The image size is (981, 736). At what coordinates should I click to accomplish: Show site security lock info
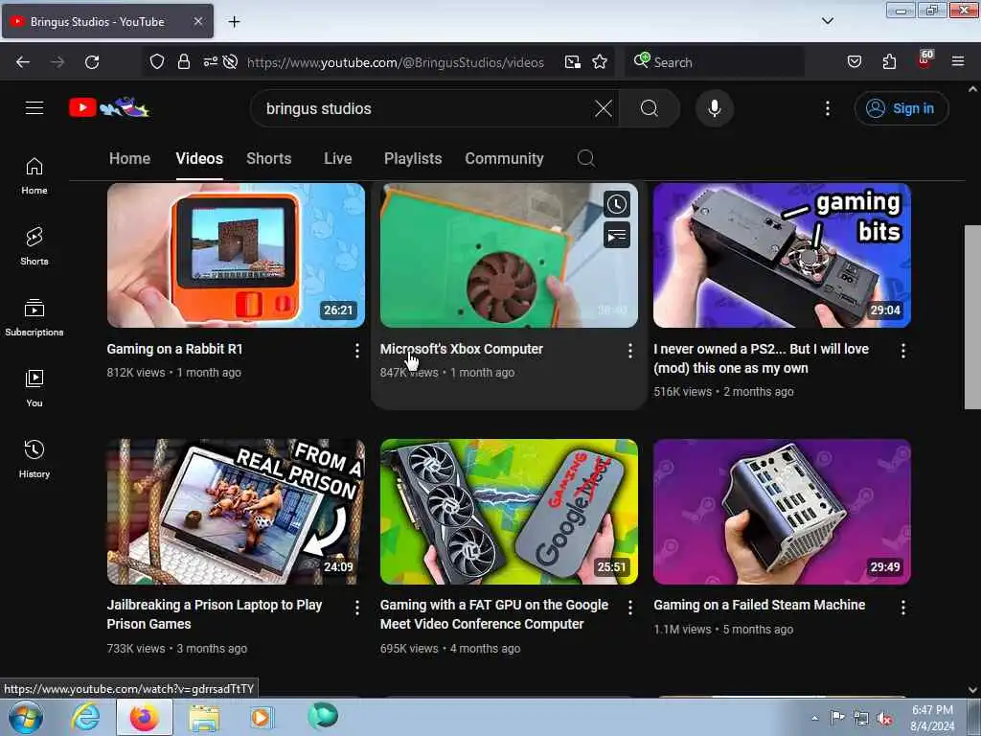coord(183,62)
